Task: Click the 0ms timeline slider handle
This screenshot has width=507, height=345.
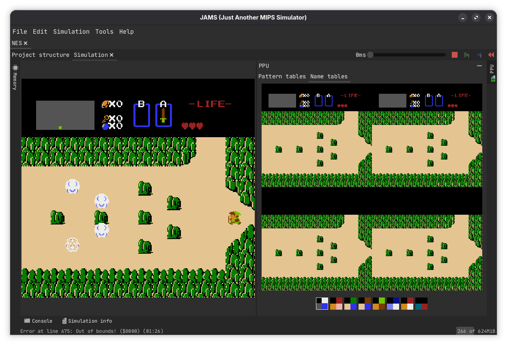Action: pyautogui.click(x=371, y=54)
